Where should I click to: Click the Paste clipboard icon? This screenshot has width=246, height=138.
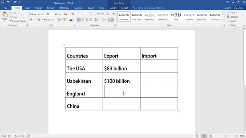5,15
